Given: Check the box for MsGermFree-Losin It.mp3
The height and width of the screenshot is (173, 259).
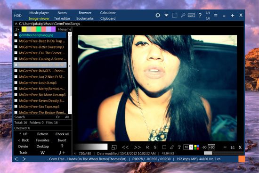Looking at the screenshot, I should 16,82.
